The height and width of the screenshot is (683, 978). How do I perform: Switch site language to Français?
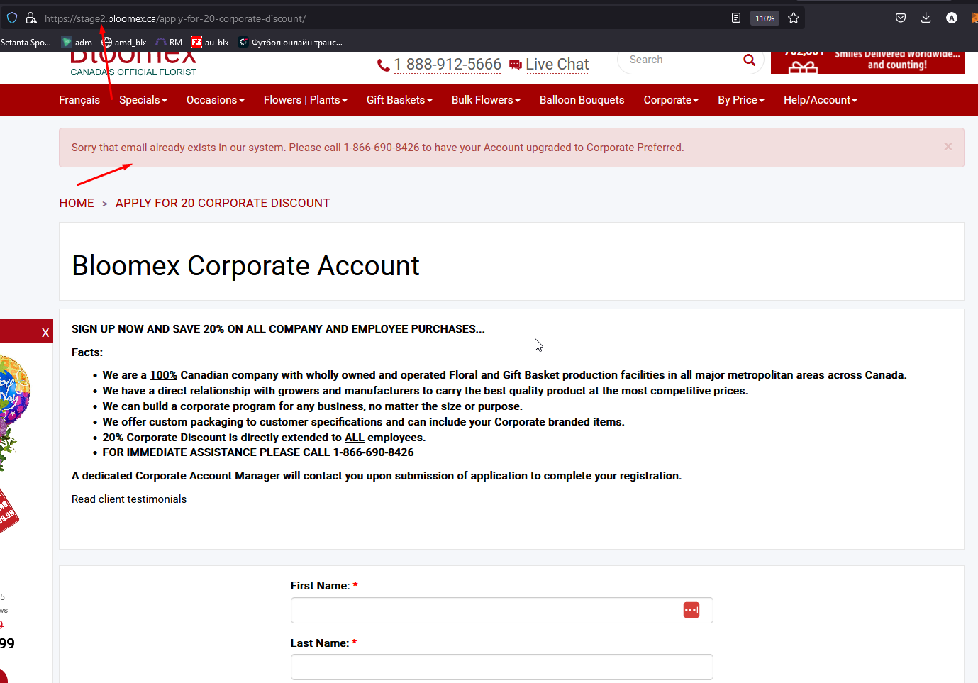[79, 100]
